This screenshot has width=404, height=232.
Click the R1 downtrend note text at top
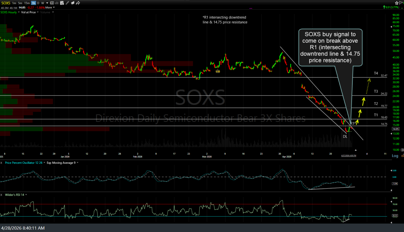coord(225,20)
